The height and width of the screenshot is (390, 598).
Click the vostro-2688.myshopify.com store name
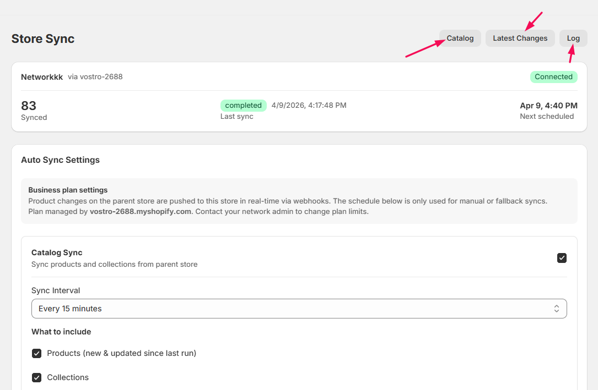pos(141,212)
